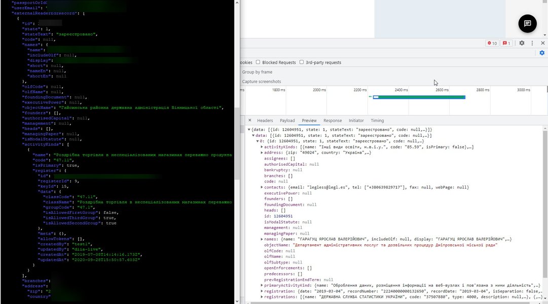Close the DevTools panel
The height and width of the screenshot is (304, 548).
tap(542, 43)
